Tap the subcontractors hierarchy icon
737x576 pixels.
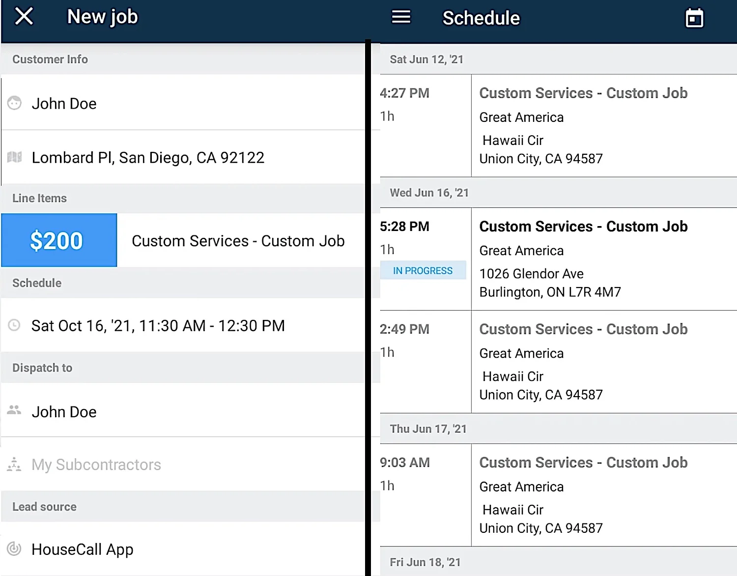[14, 464]
